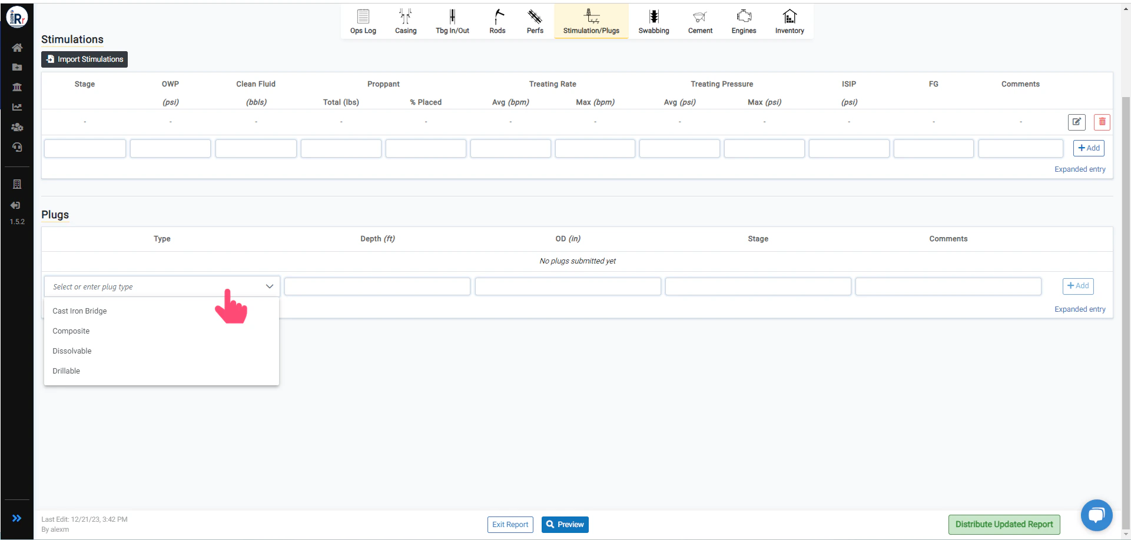This screenshot has width=1131, height=540.
Task: Open the Inventory tab
Action: [x=790, y=22]
